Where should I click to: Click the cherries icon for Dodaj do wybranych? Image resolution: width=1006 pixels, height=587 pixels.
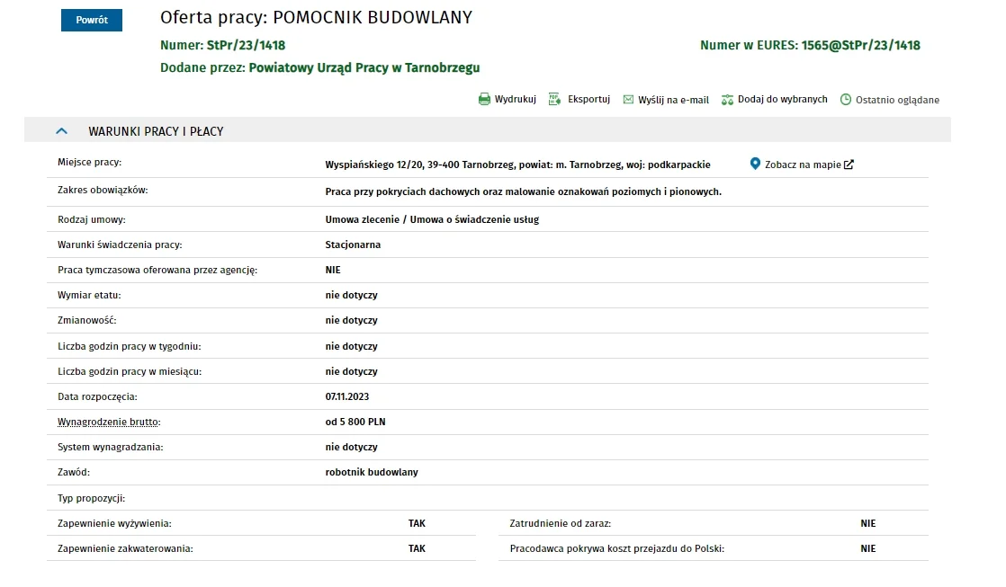pyautogui.click(x=727, y=100)
